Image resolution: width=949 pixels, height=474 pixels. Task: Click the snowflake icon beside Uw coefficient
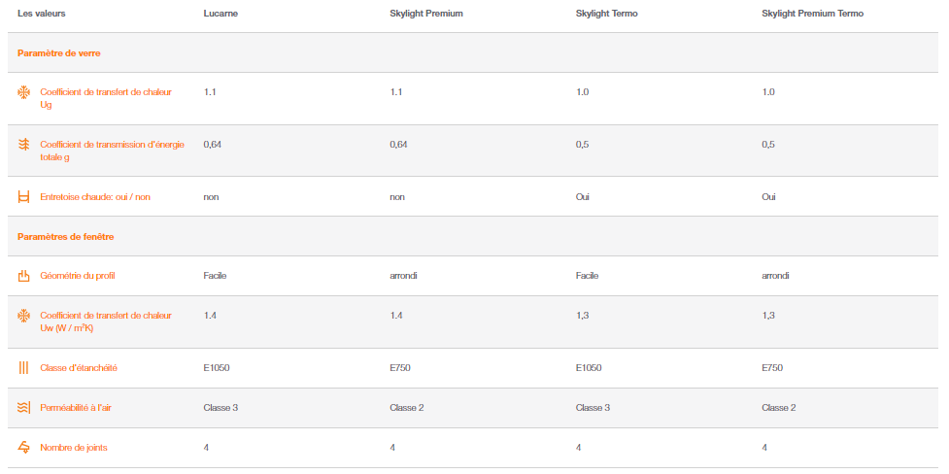(23, 316)
